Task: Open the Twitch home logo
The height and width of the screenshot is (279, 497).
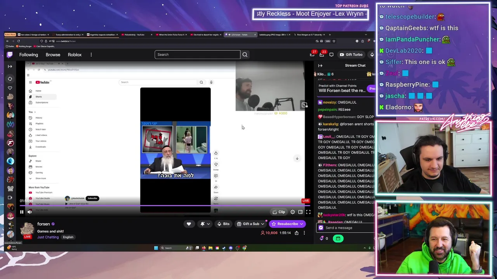Action: point(10,55)
